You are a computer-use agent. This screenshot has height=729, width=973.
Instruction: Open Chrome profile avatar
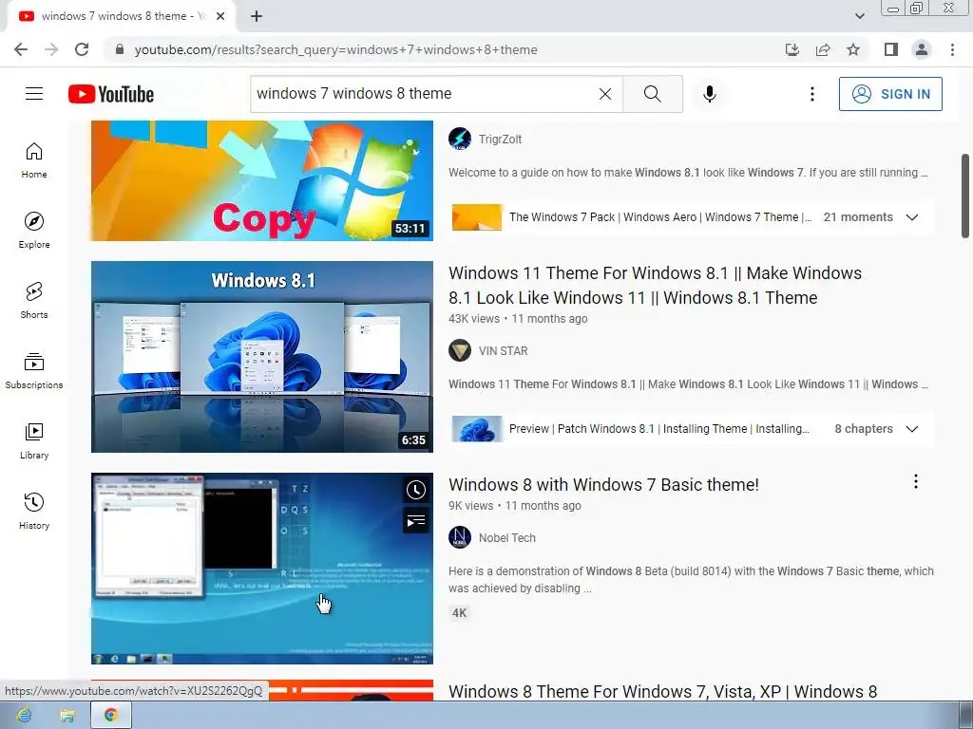[x=922, y=49]
